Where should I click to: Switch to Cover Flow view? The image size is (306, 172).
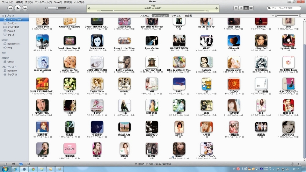click(x=251, y=8)
